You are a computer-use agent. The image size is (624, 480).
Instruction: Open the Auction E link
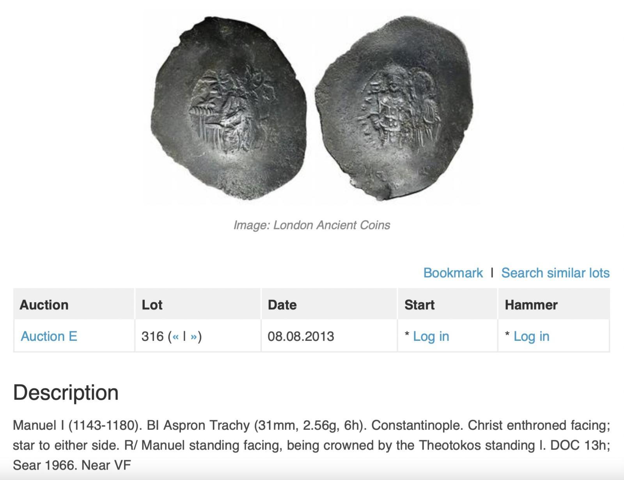tap(49, 336)
